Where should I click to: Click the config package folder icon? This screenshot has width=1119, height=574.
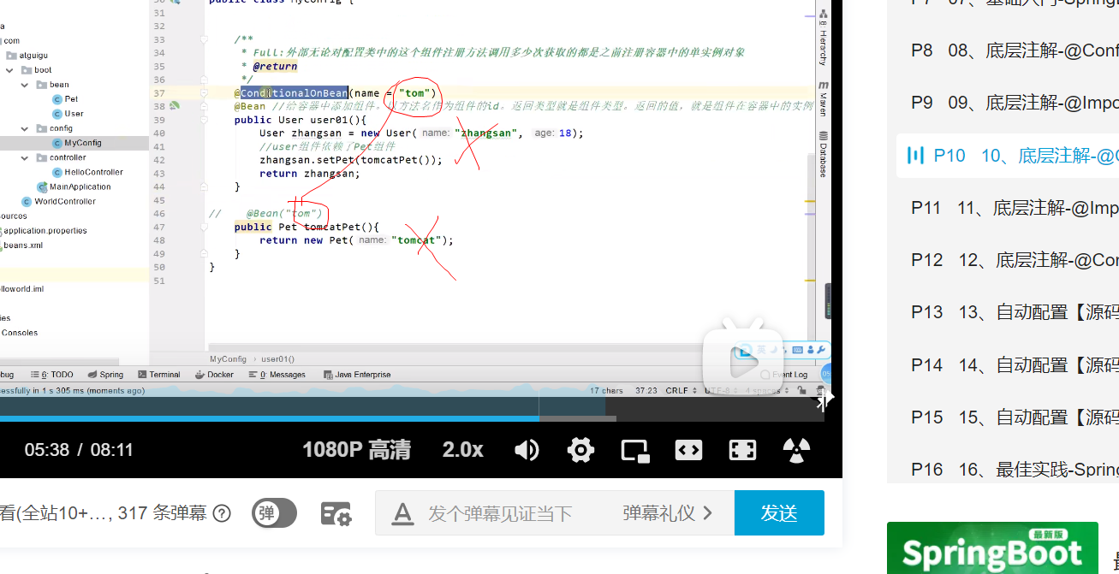pyautogui.click(x=41, y=128)
